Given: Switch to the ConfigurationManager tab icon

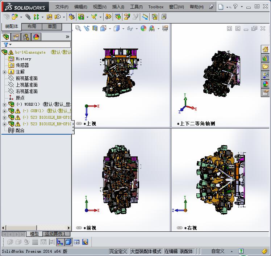Looking at the screenshot, I should (26, 37).
